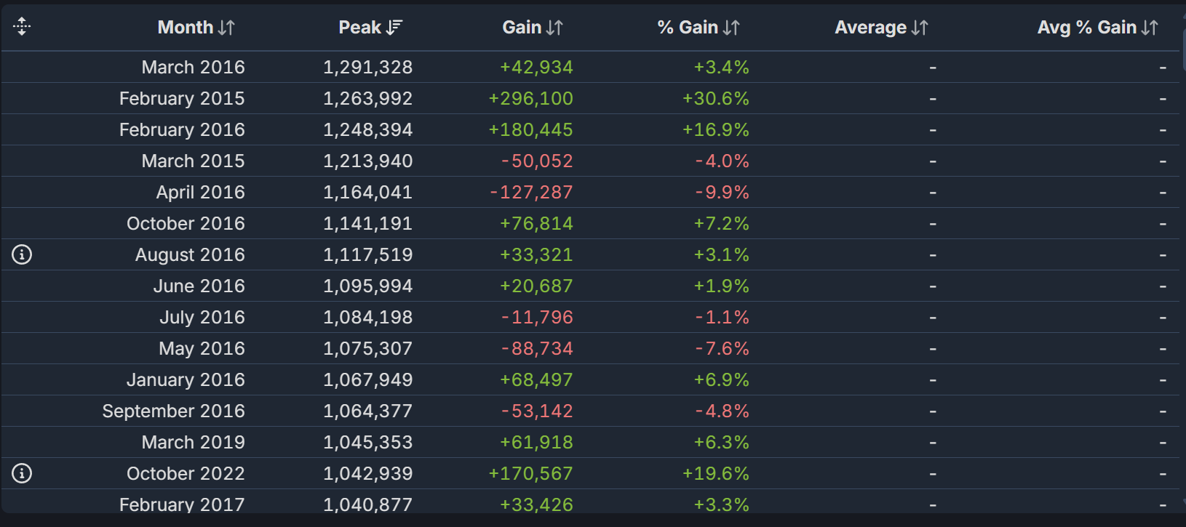
Task: Open the info icon beside October 2022
Action: coord(22,473)
